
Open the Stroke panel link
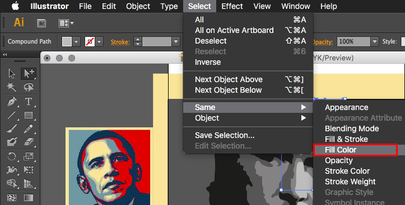pyautogui.click(x=120, y=42)
